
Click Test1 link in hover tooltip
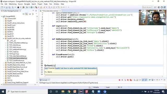pyautogui.click(x=46, y=68)
